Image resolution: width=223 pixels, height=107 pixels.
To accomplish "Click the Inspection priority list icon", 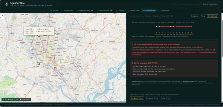I will pyautogui.click(x=128, y=11).
